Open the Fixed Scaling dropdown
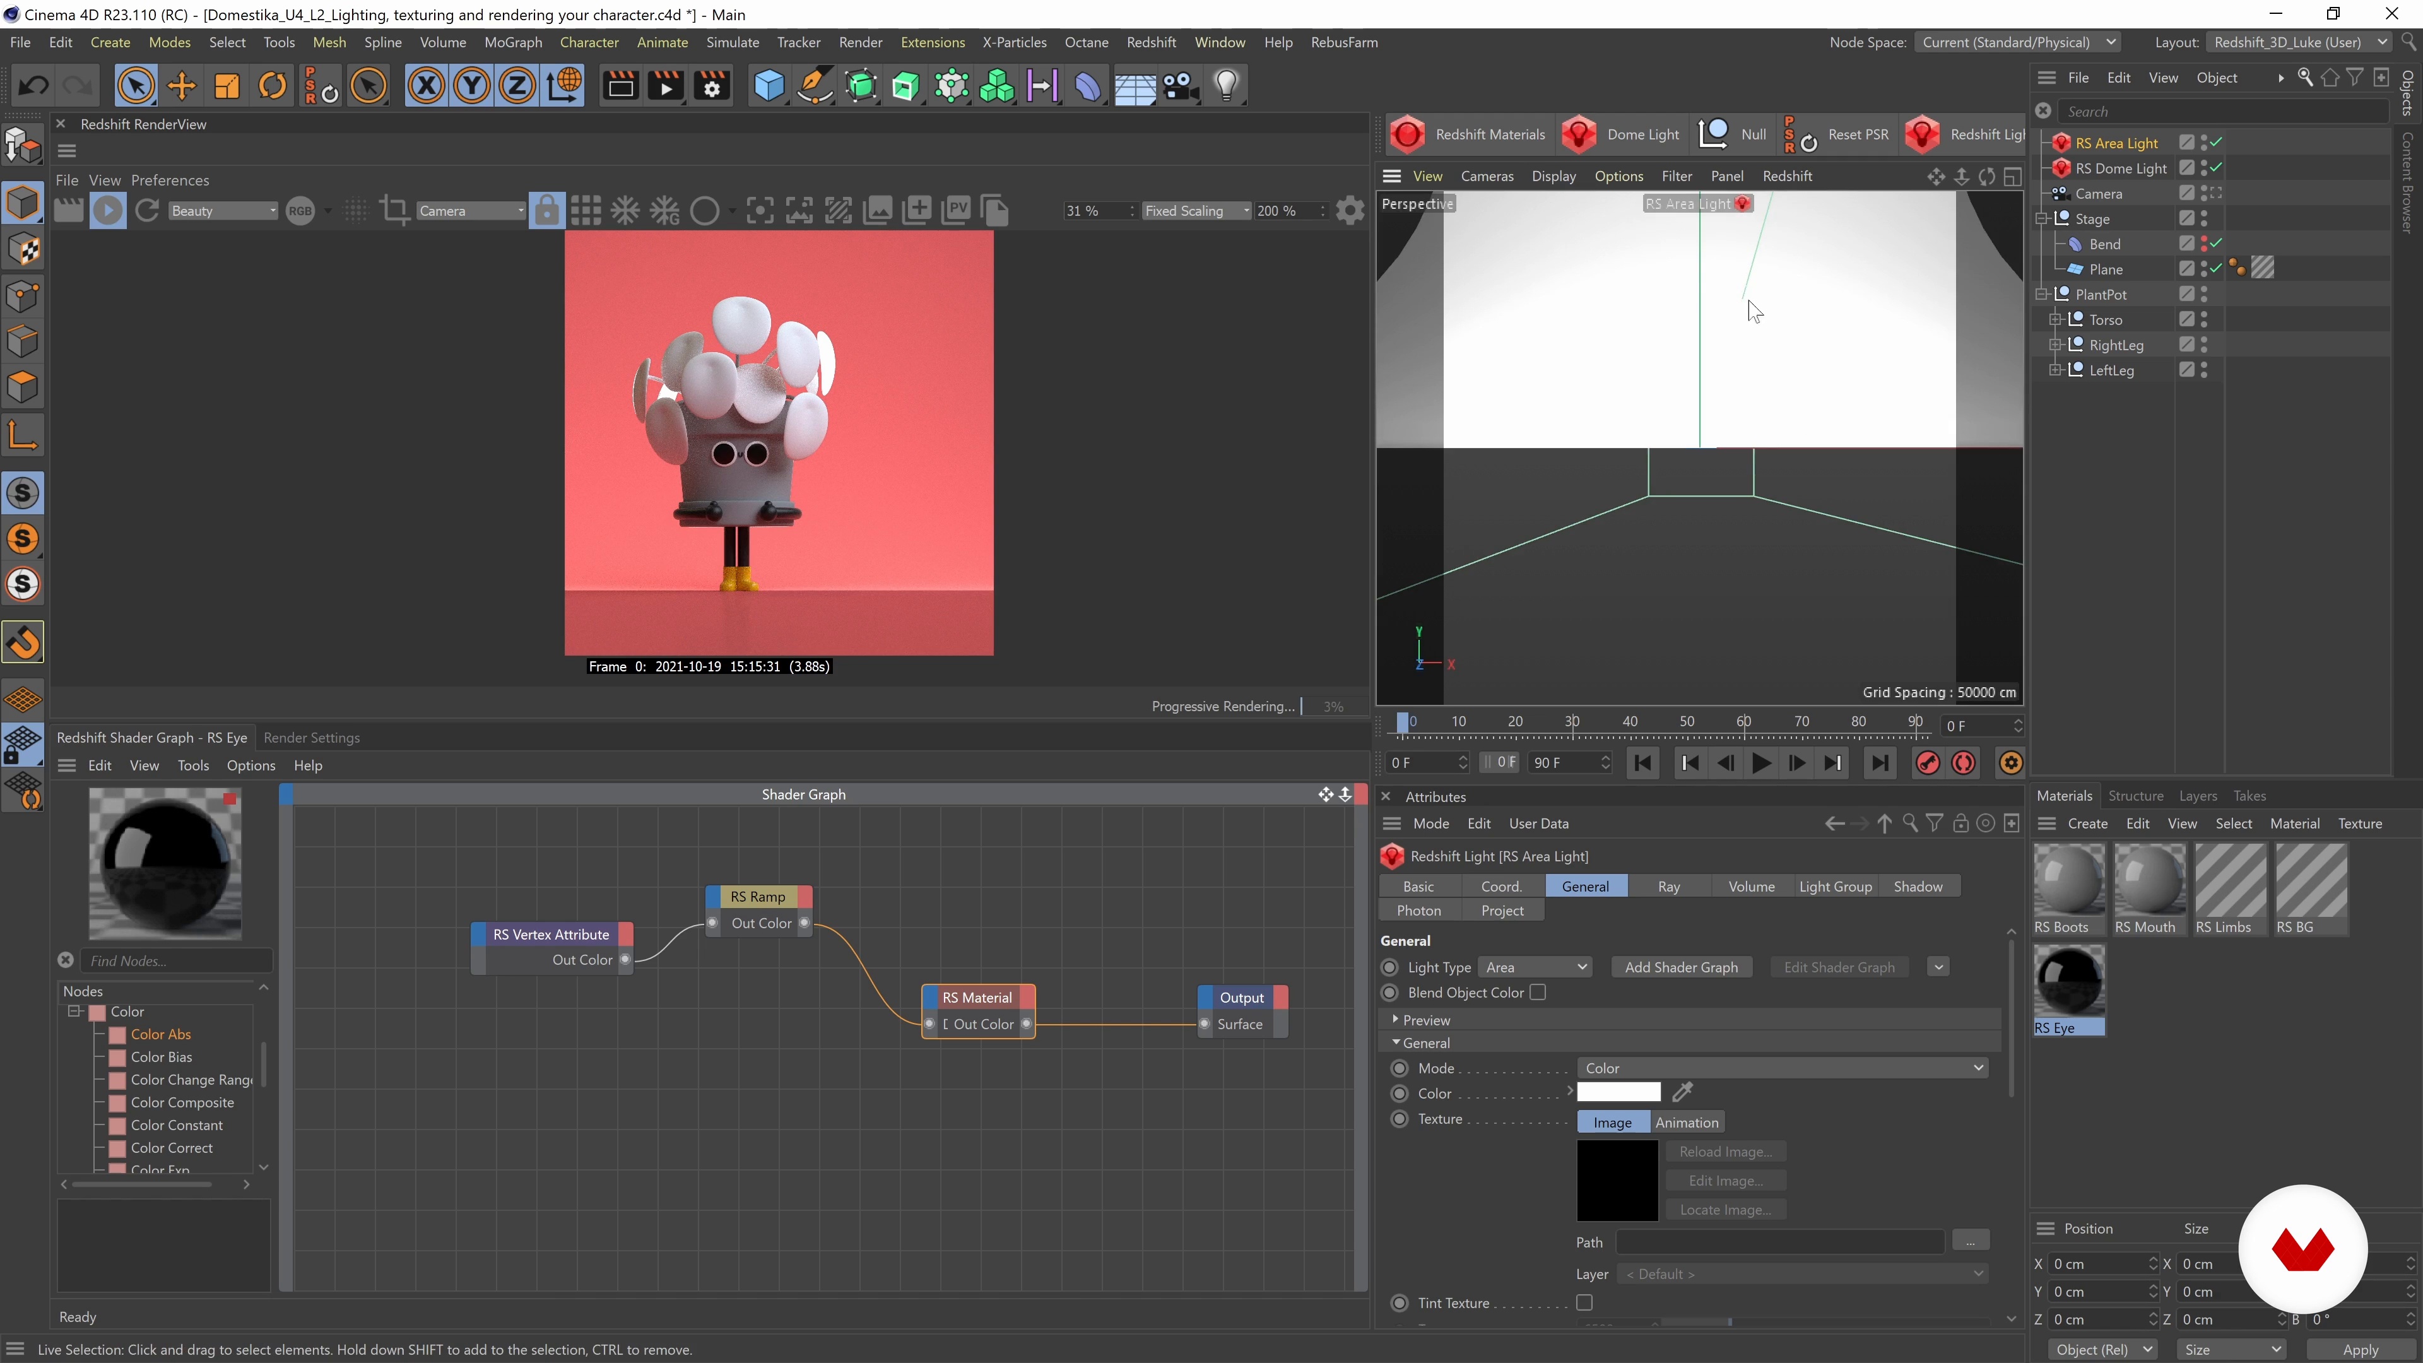This screenshot has height=1363, width=2423. 1196,211
